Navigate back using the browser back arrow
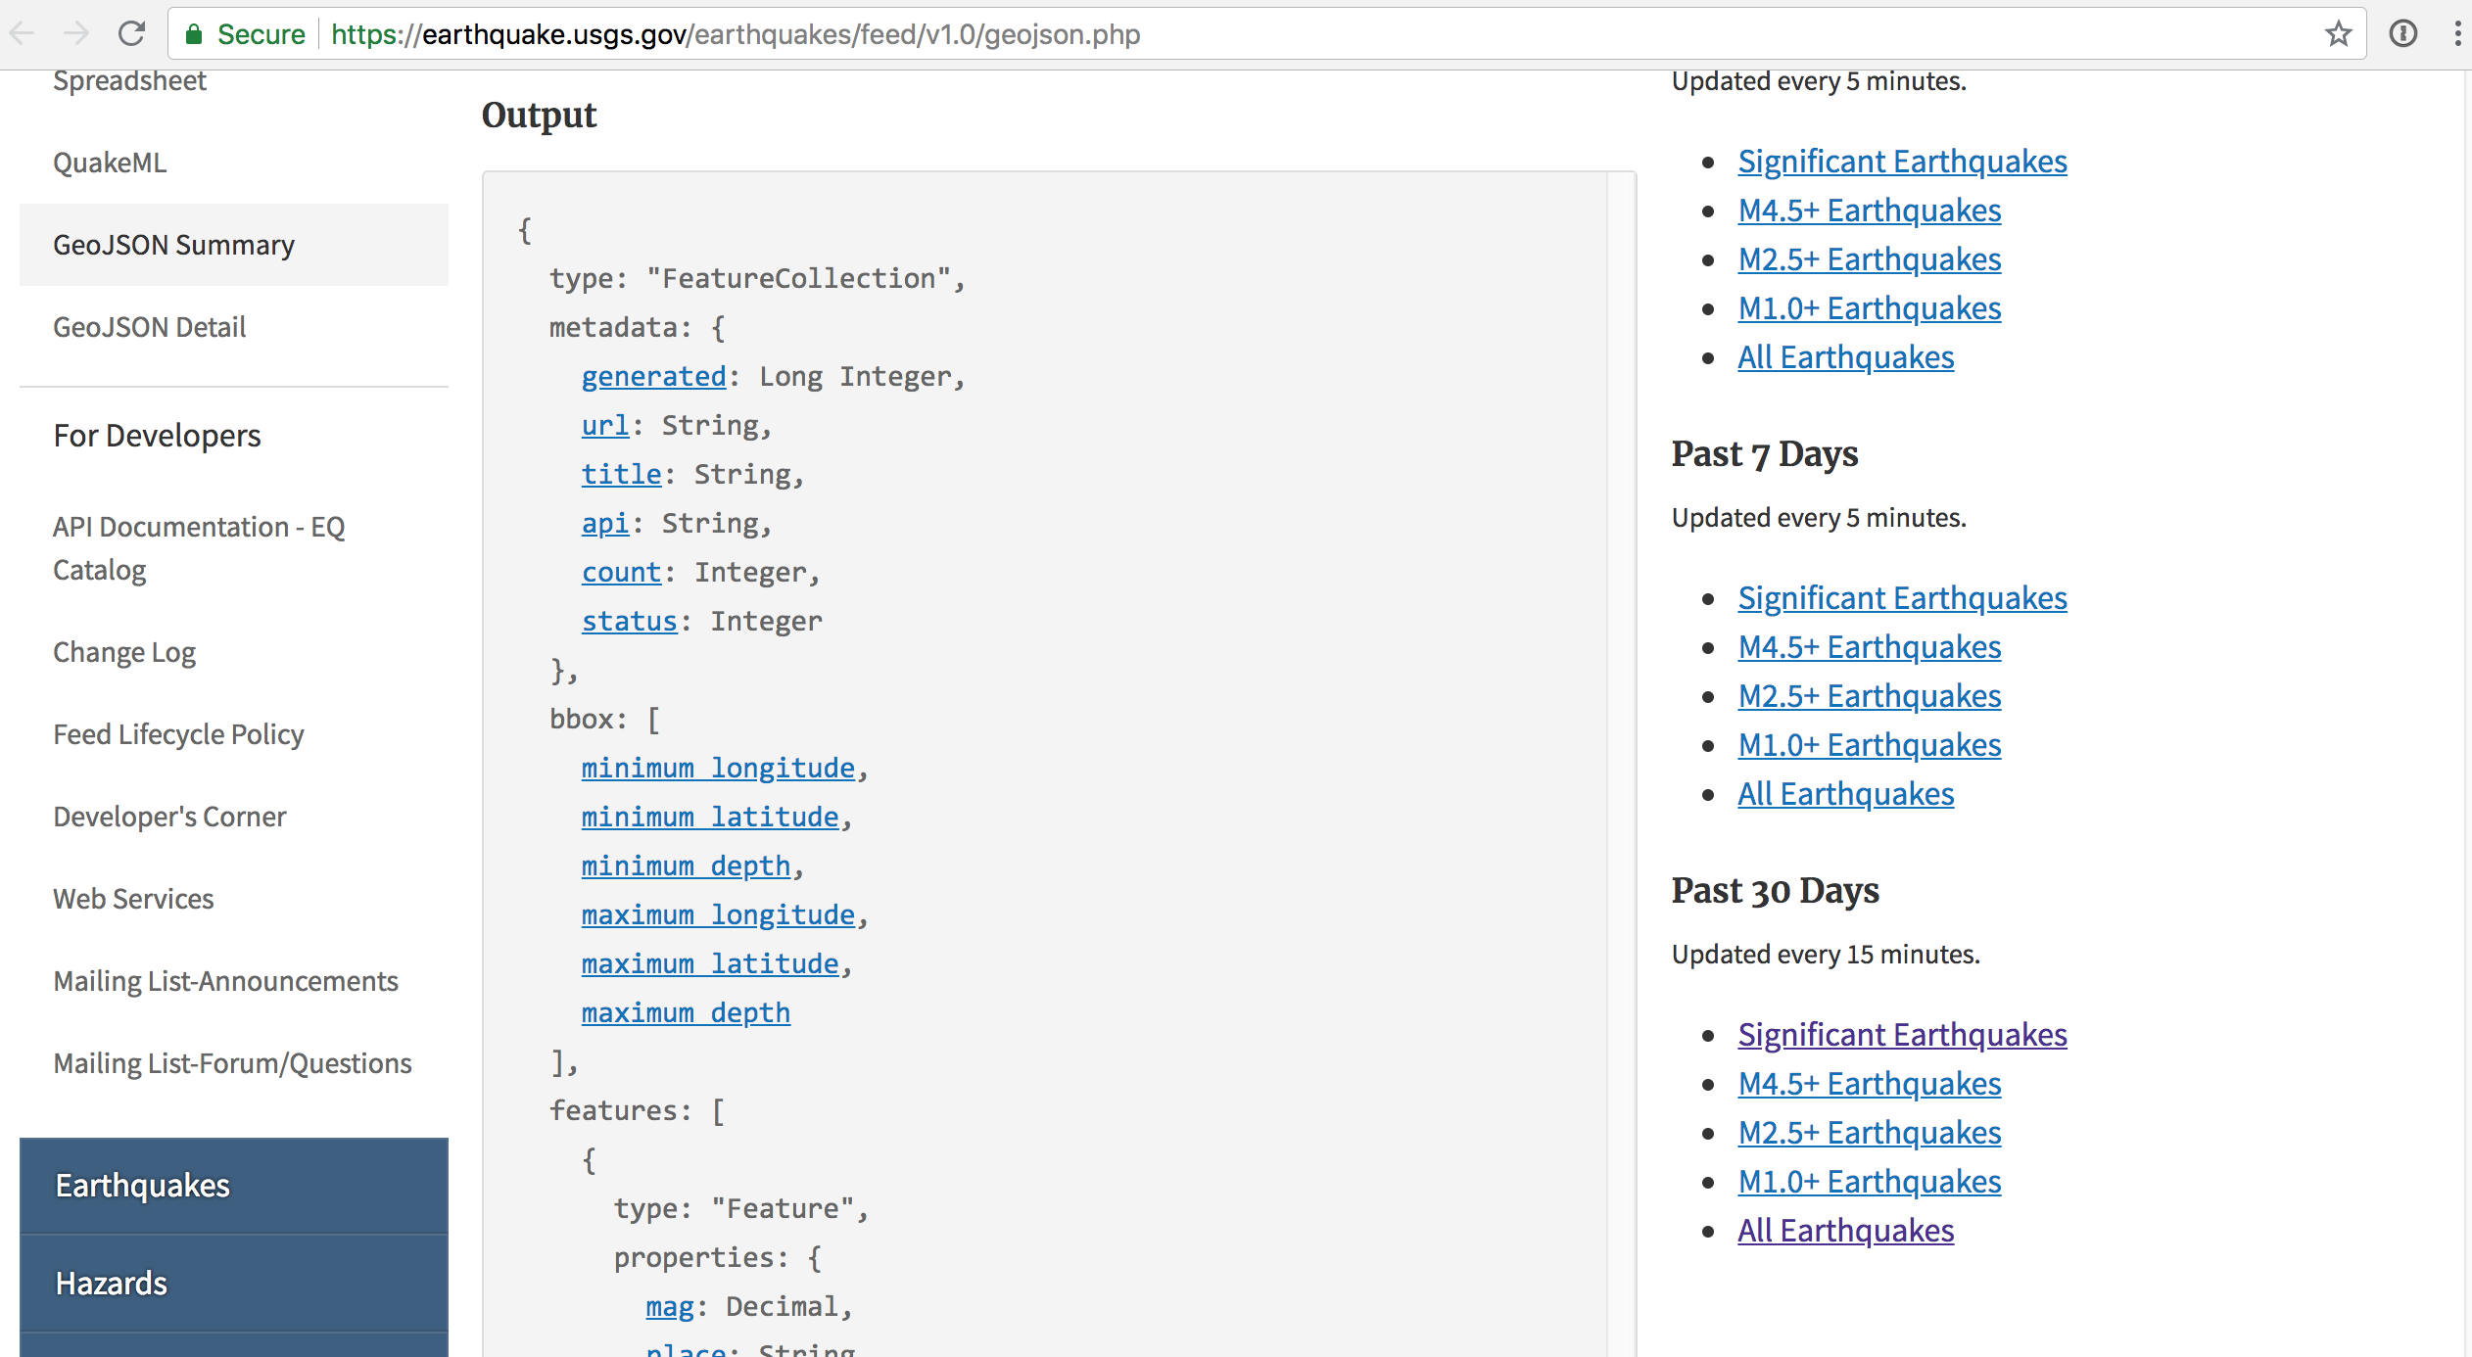Viewport: 2472px width, 1357px height. coord(22,34)
